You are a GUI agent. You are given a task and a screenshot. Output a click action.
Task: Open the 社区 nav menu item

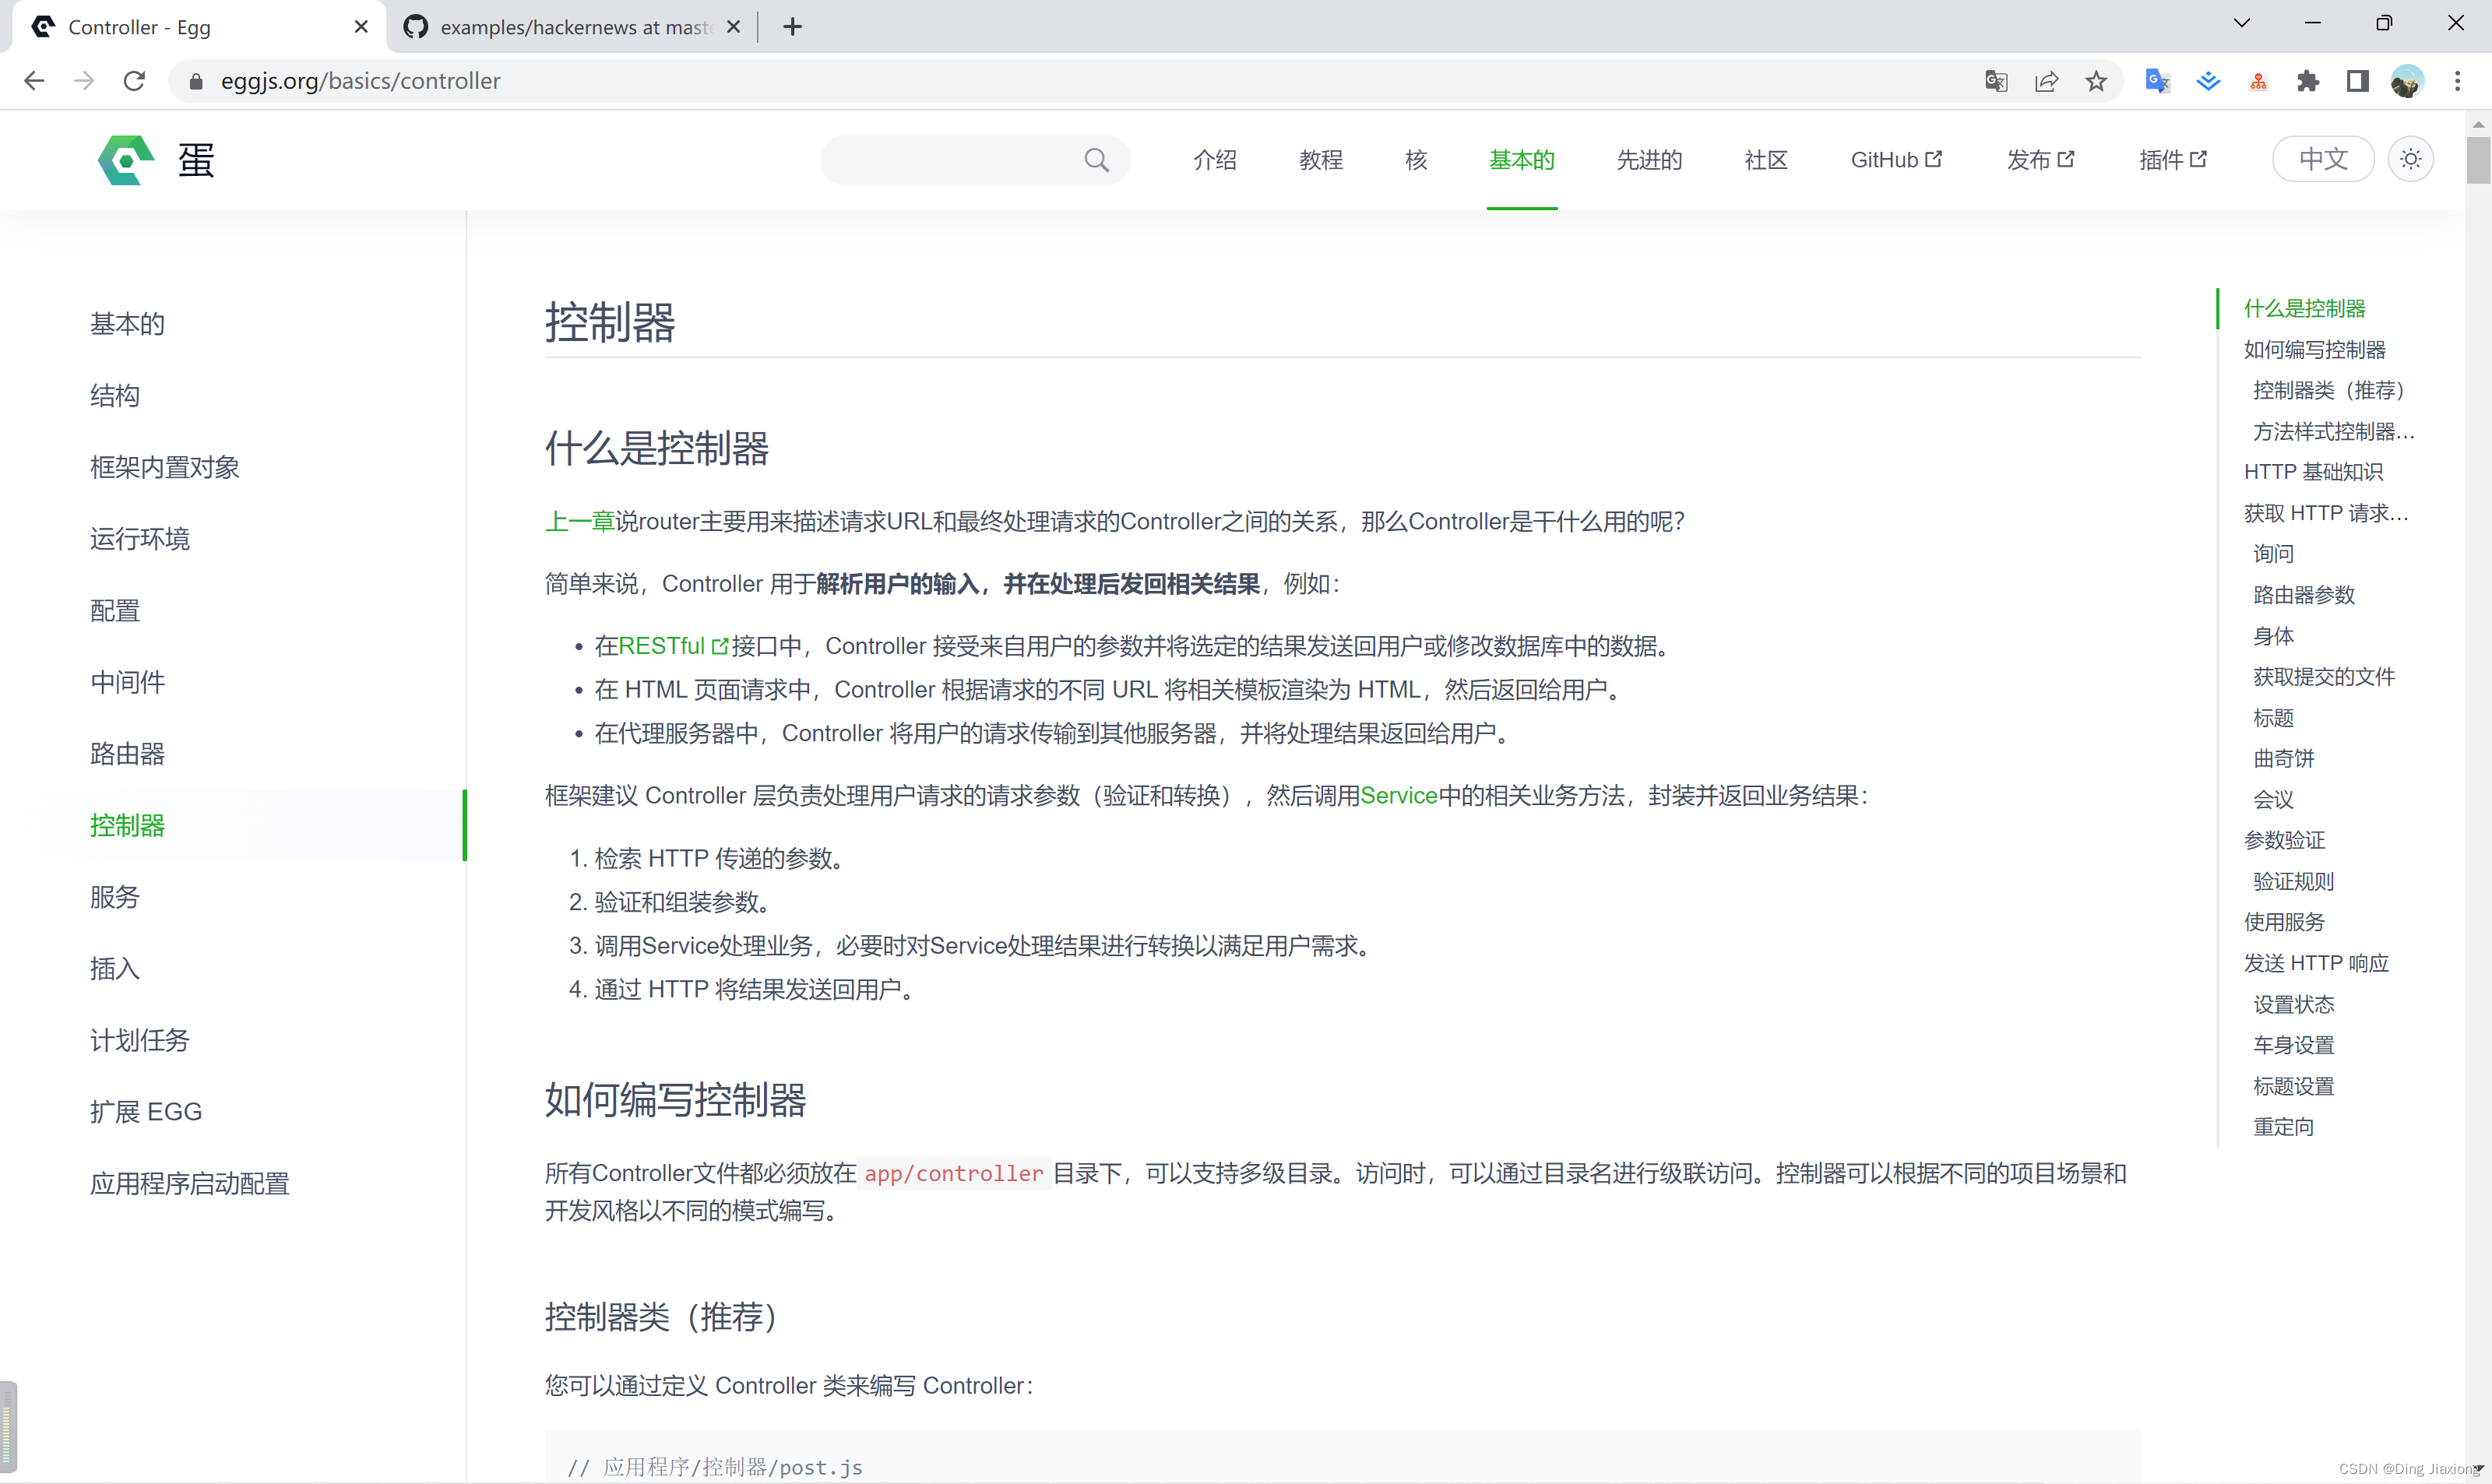tap(1765, 160)
